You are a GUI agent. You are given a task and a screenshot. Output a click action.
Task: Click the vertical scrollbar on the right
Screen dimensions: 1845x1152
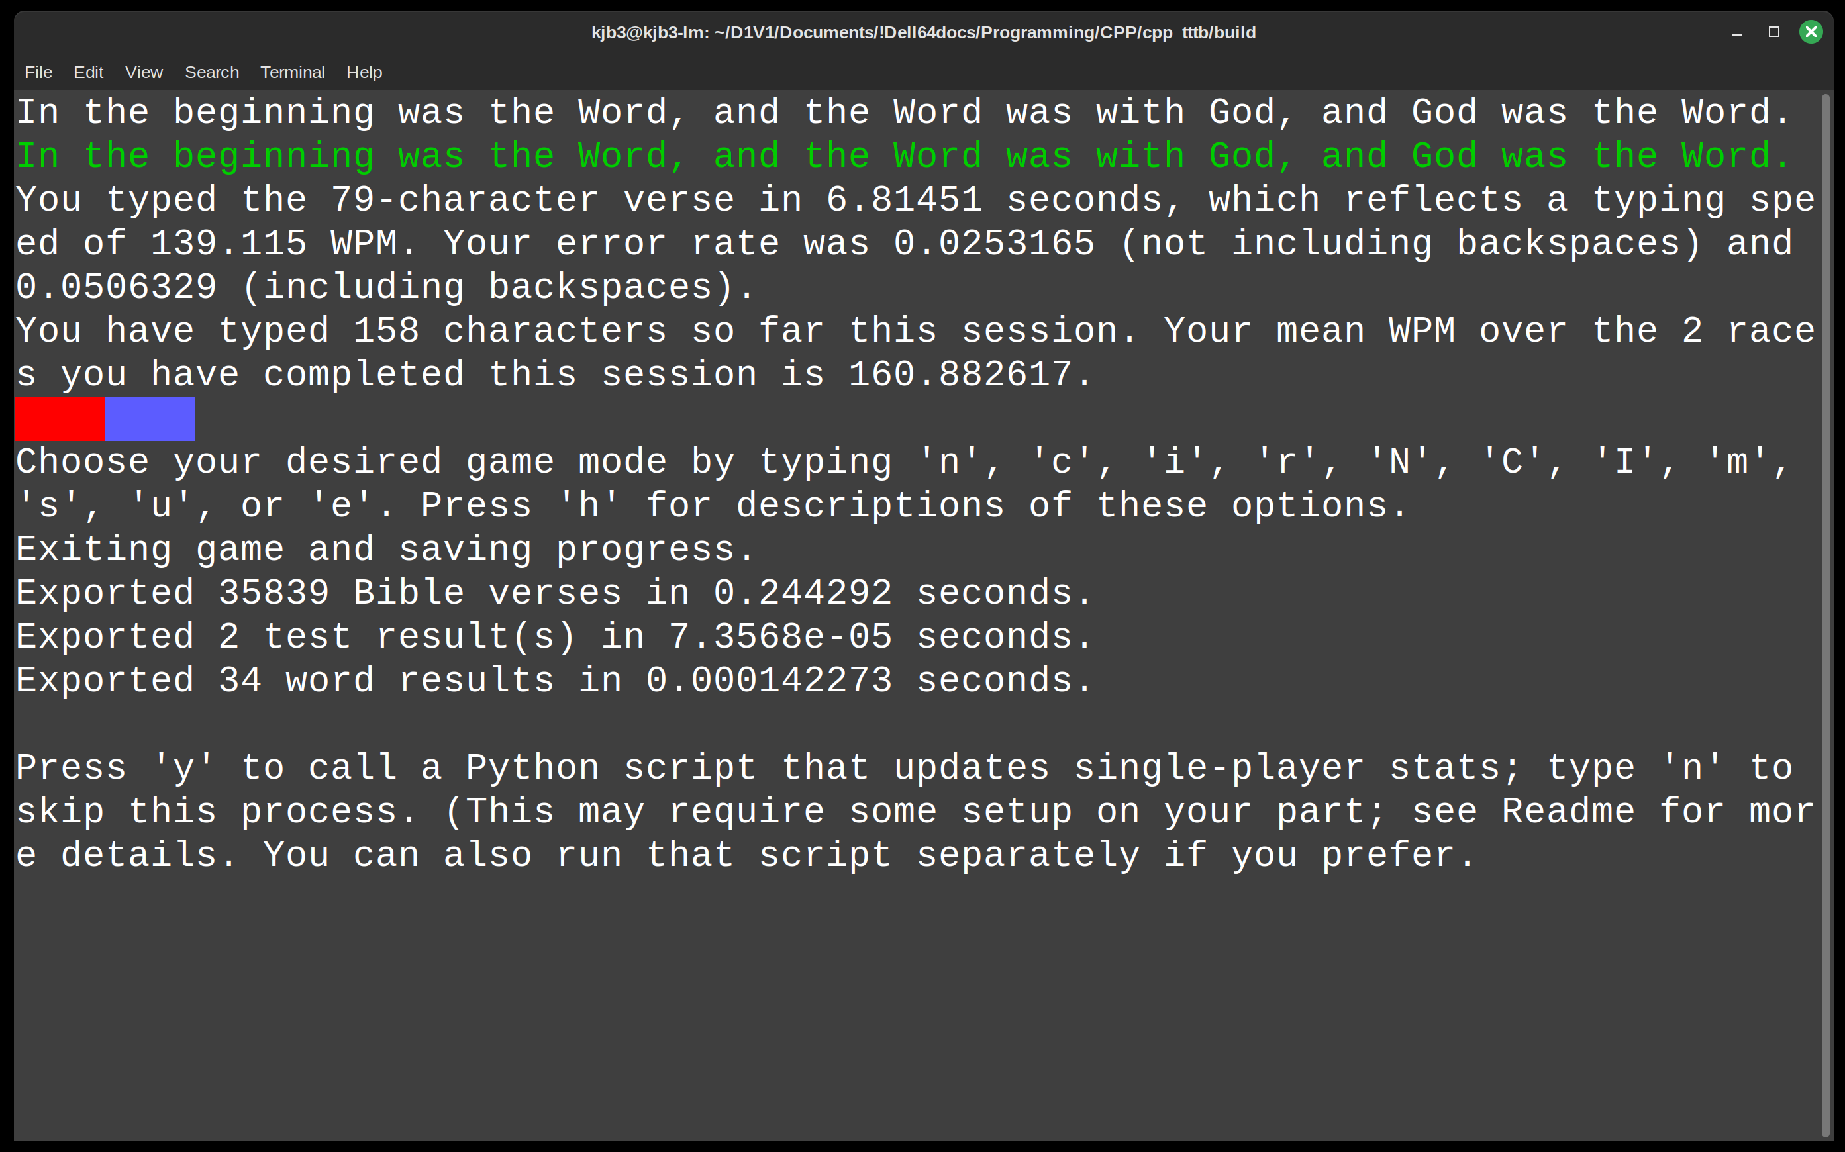[x=1825, y=614]
